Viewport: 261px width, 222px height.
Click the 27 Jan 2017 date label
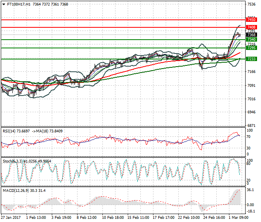11,218
